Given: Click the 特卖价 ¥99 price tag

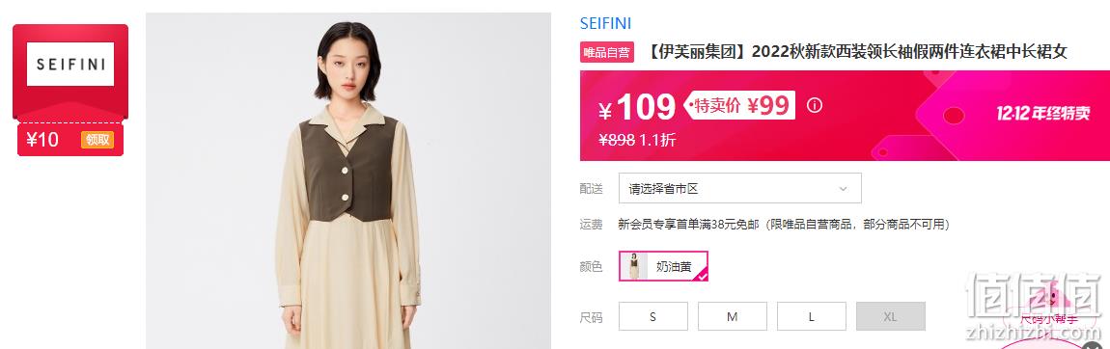Looking at the screenshot, I should (x=739, y=106).
